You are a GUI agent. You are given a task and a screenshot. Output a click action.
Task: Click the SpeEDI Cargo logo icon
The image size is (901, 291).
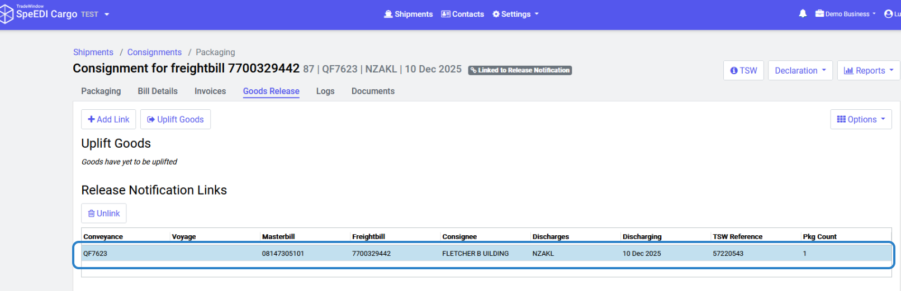[6, 14]
